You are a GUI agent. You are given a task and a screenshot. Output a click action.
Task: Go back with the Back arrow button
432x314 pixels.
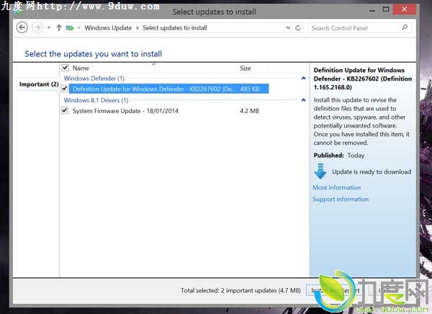pos(22,27)
